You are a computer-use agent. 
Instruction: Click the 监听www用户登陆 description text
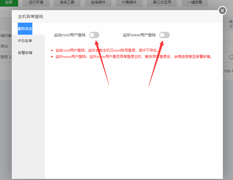point(134,57)
